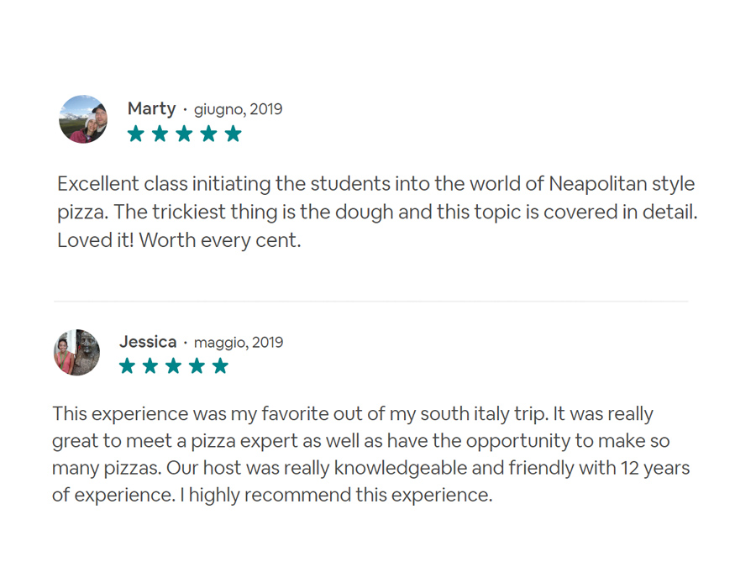Click the phrase Worth every cent

(x=220, y=240)
